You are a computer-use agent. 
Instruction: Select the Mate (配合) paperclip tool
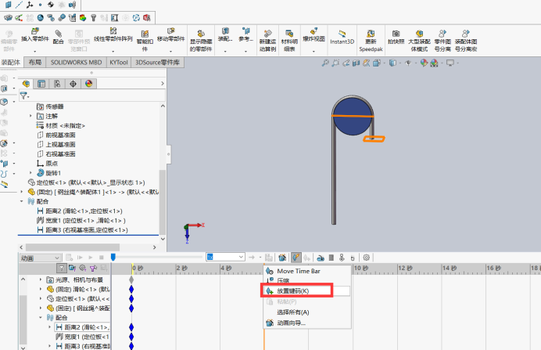59,34
